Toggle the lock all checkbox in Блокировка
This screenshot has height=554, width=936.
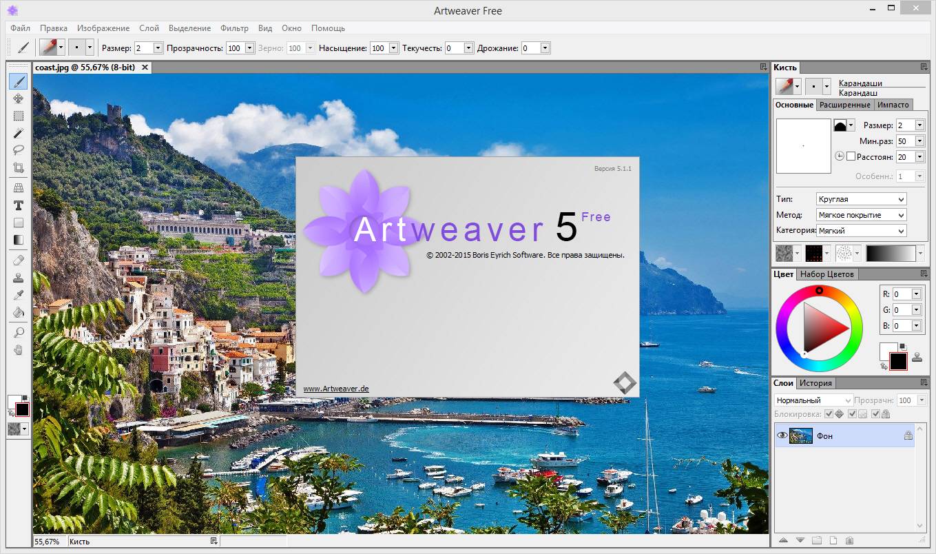[875, 414]
